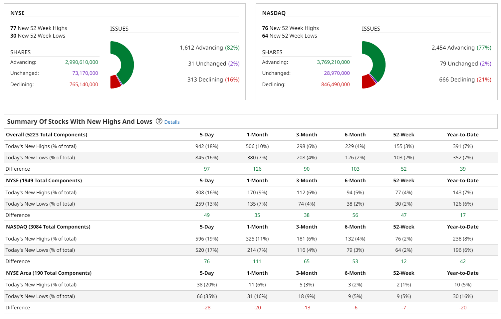The image size is (501, 319).
Task: Click Overall 1-Month new highs 506 (10%)
Action: tap(257, 146)
